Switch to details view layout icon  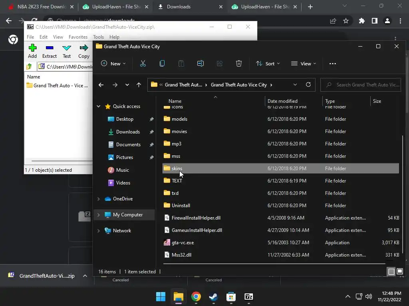[391, 272]
